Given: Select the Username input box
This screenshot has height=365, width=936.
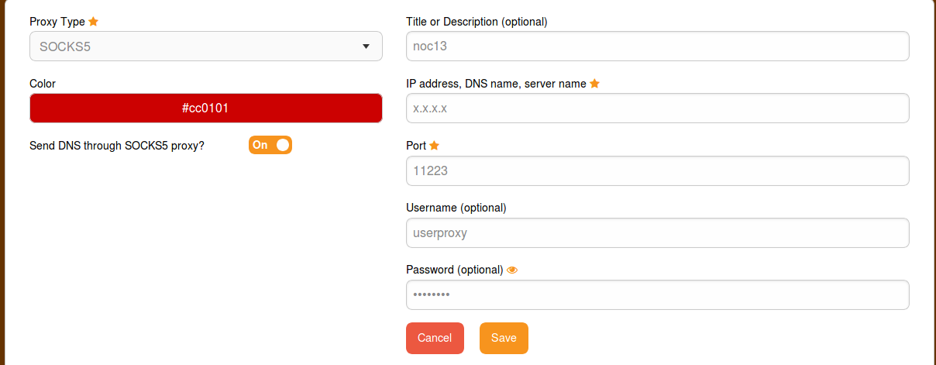Looking at the screenshot, I should tap(657, 232).
